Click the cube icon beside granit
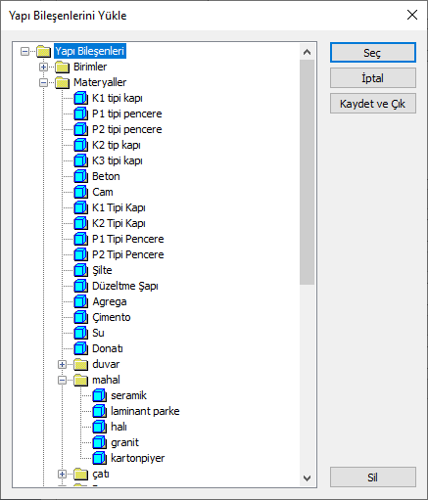Image resolution: width=428 pixels, height=500 pixels. (99, 442)
